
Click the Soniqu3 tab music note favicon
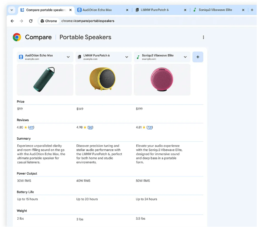(195, 10)
